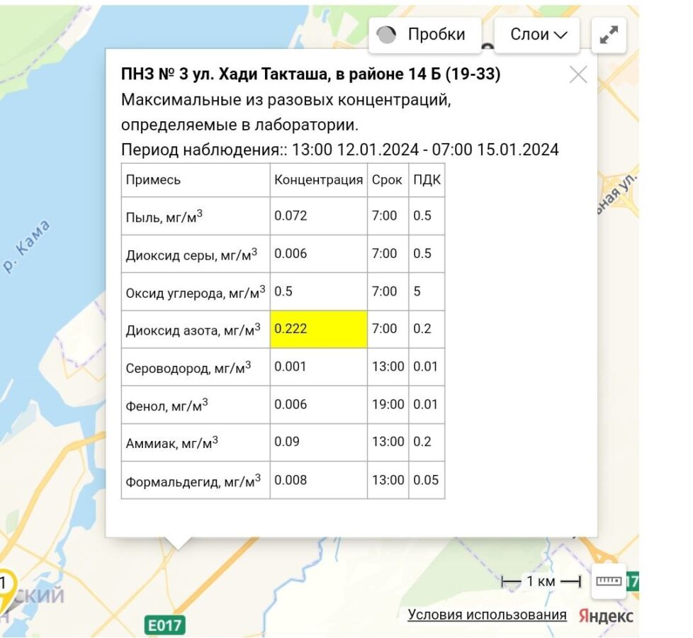This screenshot has height=638, width=693.
Task: Click the Формальдегид row label
Action: (193, 481)
